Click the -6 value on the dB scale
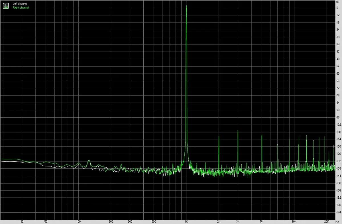The width and height of the screenshot is (342, 224). tap(338, 8)
